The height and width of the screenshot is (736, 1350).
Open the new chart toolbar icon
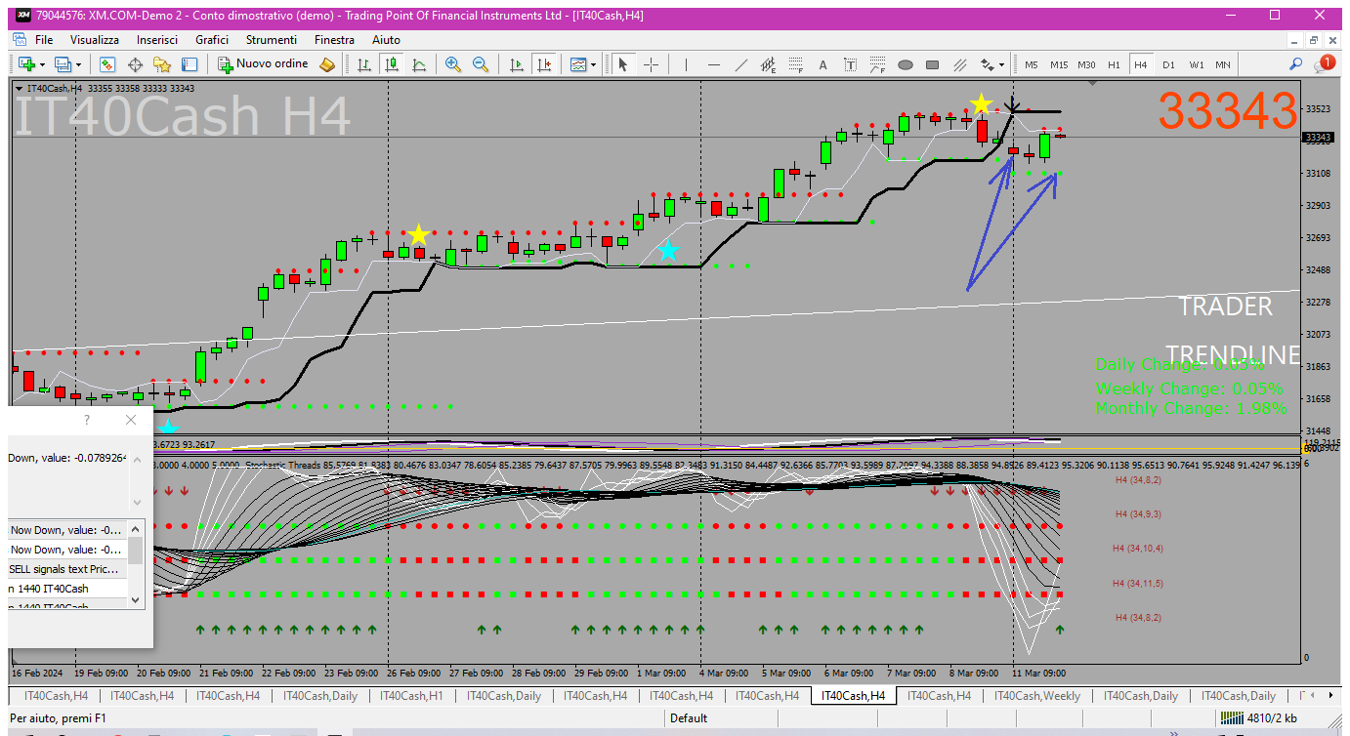click(x=24, y=64)
